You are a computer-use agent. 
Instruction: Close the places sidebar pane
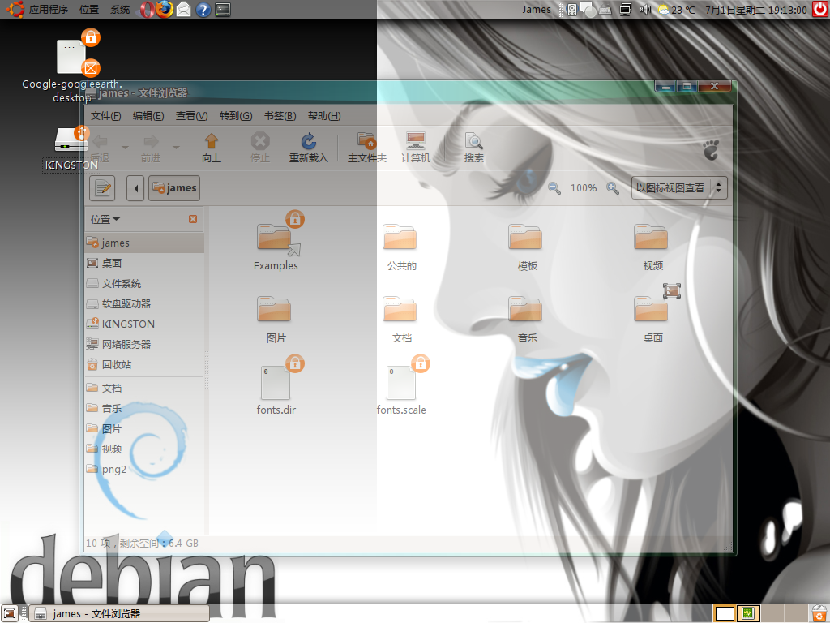click(x=193, y=219)
